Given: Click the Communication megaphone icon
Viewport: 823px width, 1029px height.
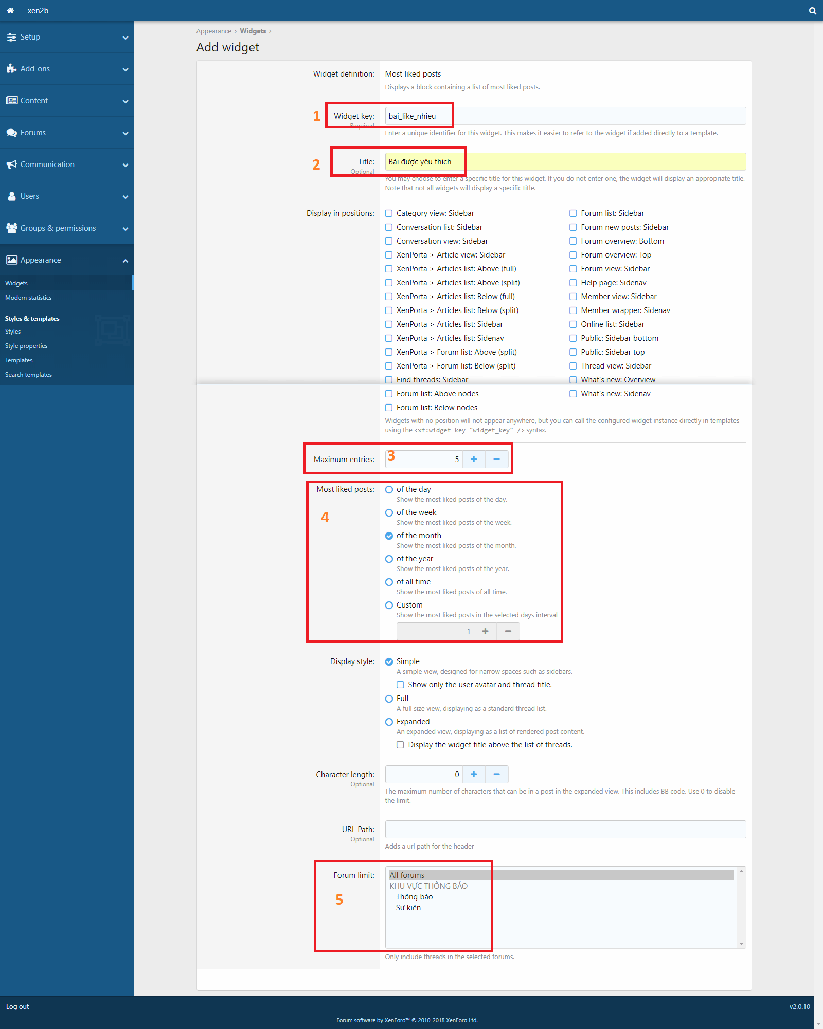Looking at the screenshot, I should (11, 164).
